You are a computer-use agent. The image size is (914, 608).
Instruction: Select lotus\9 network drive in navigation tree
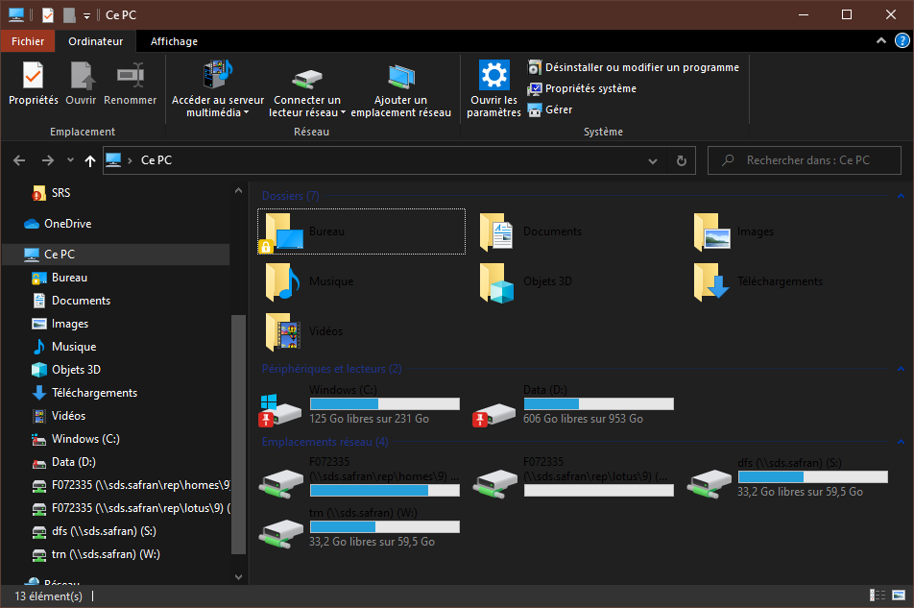131,508
